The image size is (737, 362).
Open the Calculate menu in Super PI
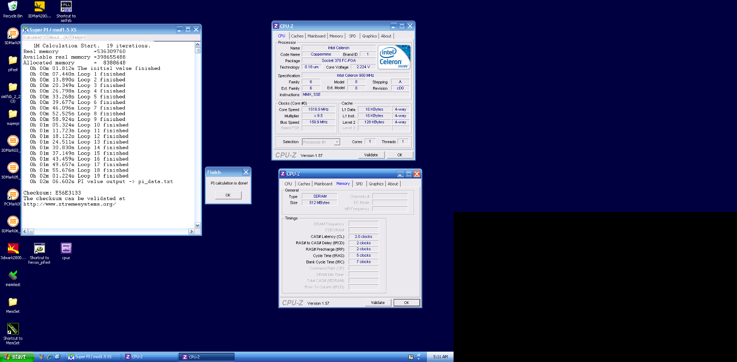[x=34, y=38]
